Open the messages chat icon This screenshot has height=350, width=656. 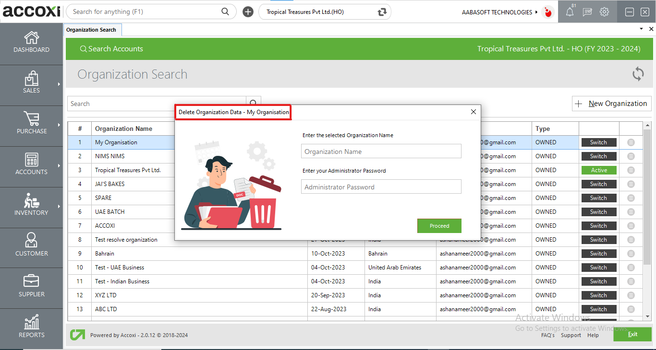click(x=587, y=12)
